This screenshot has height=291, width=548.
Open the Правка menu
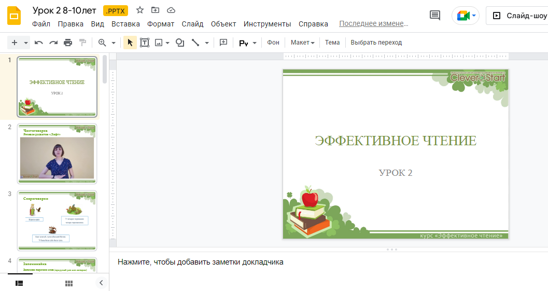(71, 24)
